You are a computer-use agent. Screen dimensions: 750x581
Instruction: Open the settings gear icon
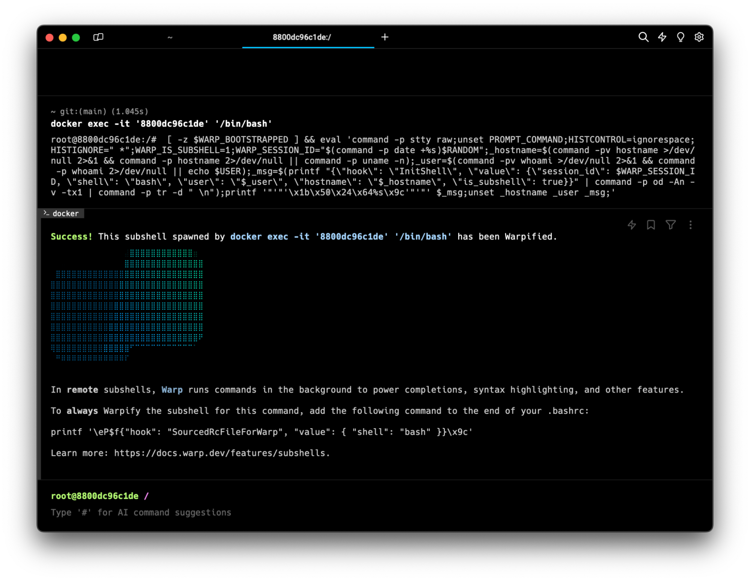699,37
